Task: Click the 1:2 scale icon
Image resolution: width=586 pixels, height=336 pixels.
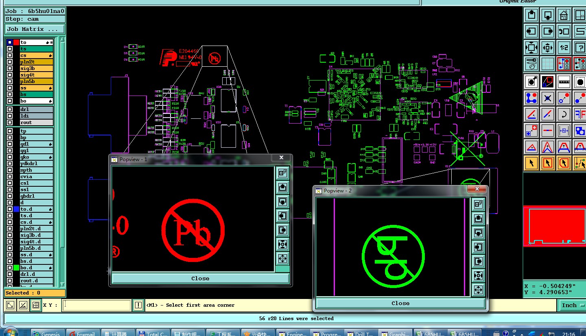Action: click(x=564, y=47)
